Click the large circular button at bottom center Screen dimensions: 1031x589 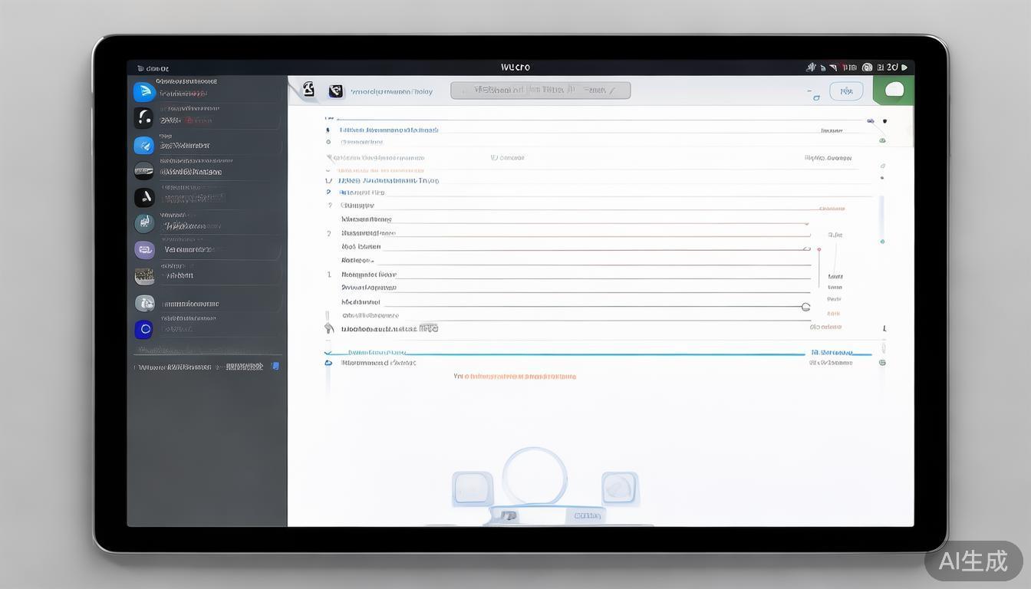535,476
